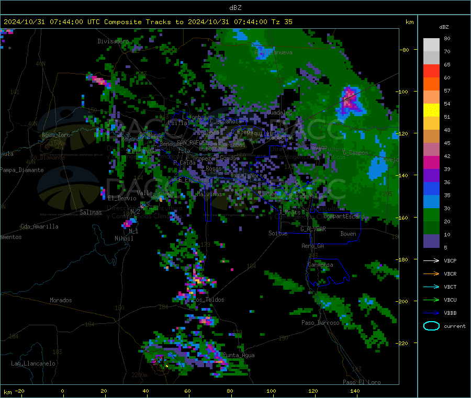Click the 60 km tick on bottom axis
The image size is (471, 398).
187,391
